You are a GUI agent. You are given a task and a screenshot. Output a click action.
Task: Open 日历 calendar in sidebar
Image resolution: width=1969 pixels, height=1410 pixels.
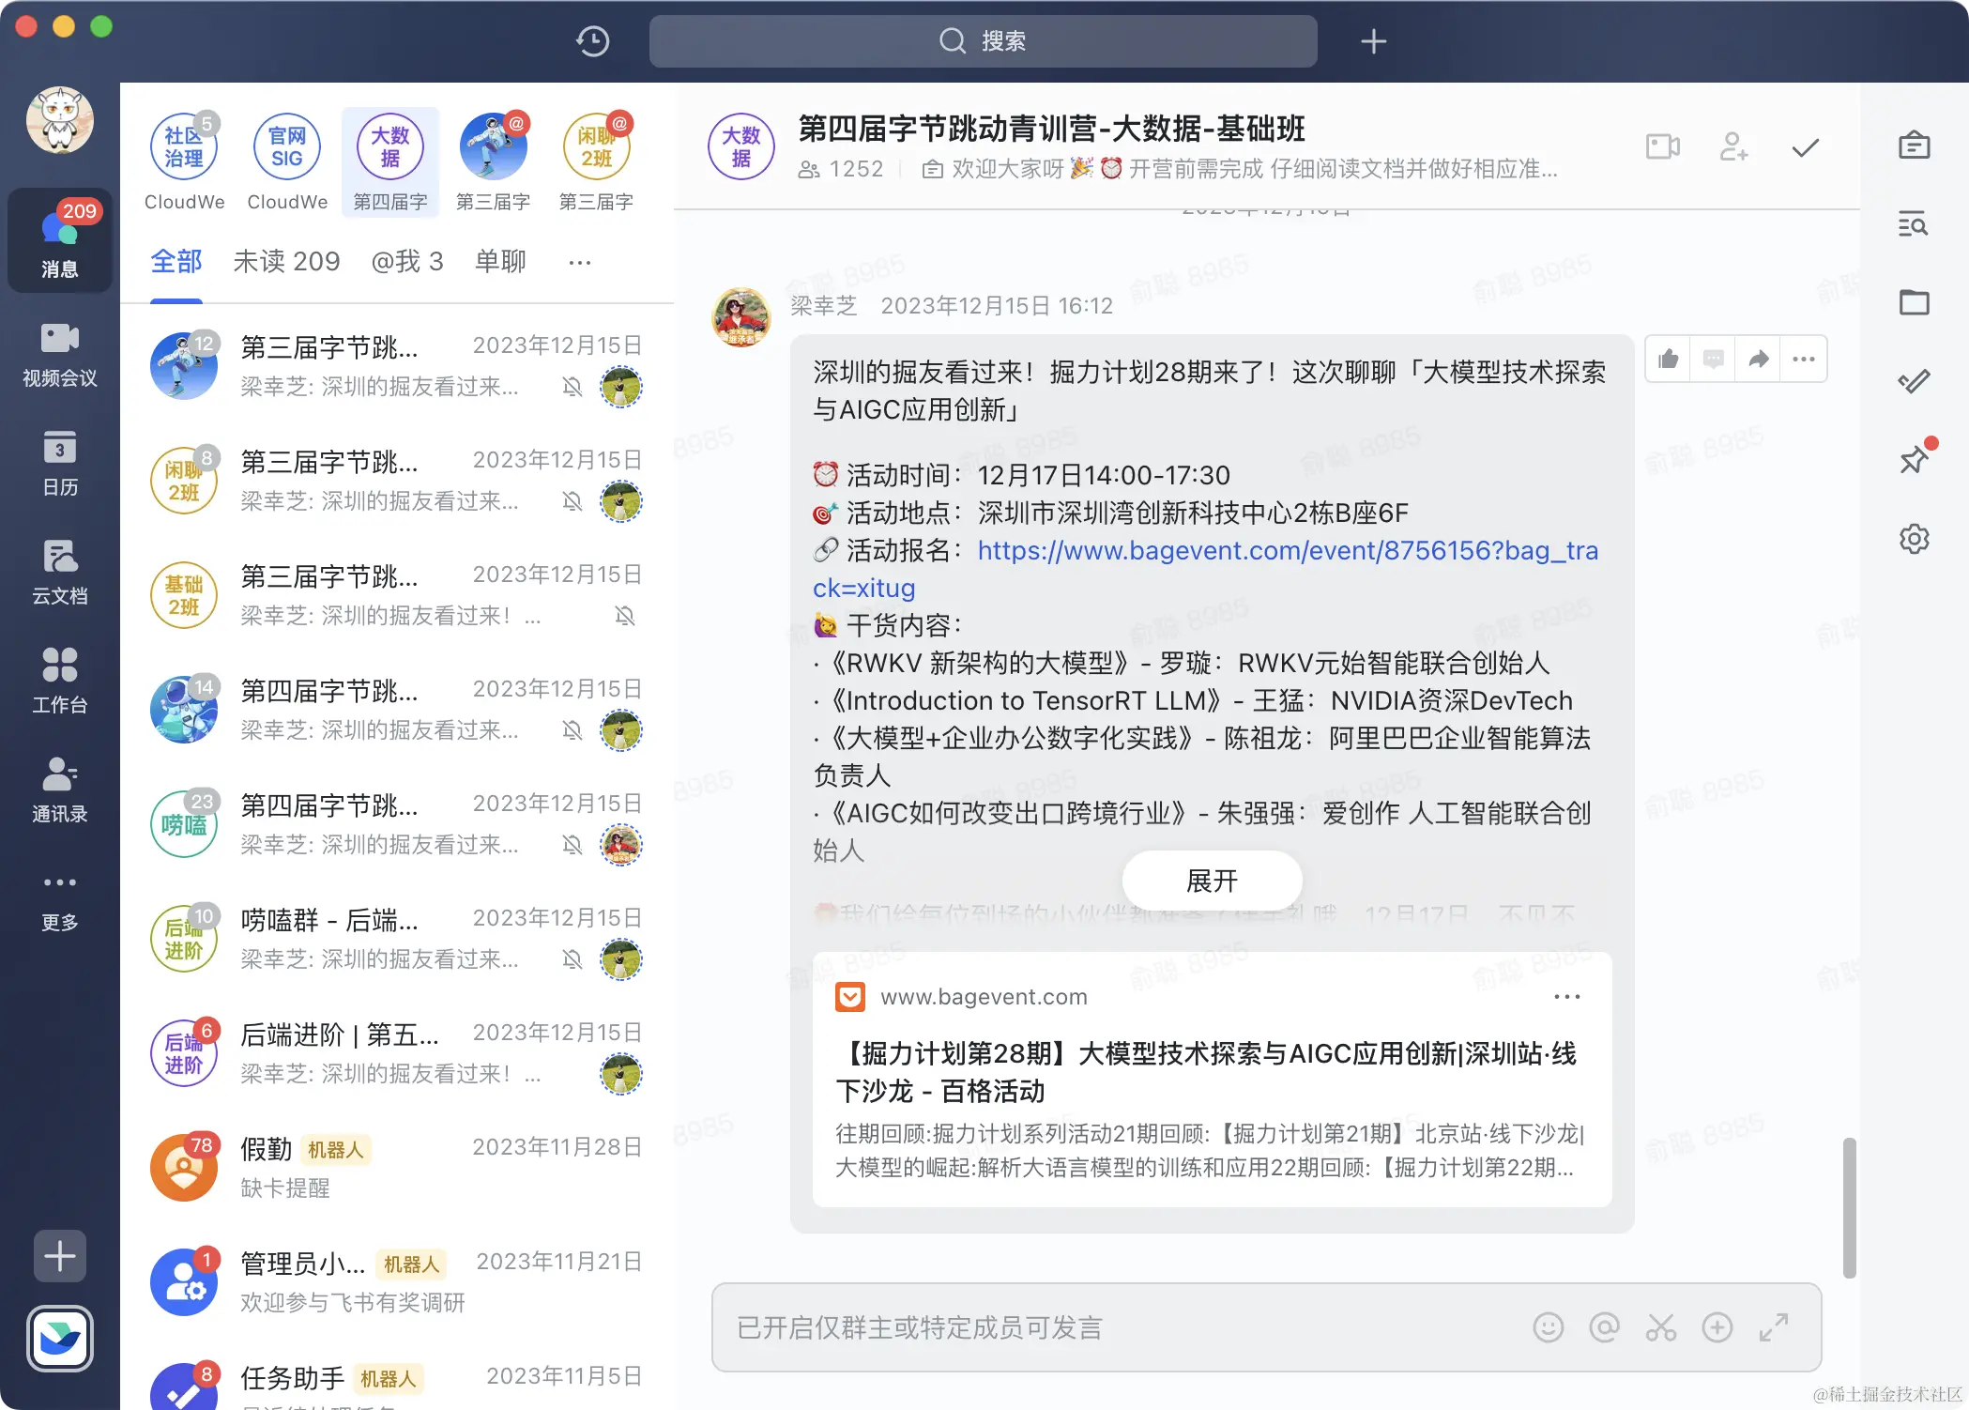(60, 464)
